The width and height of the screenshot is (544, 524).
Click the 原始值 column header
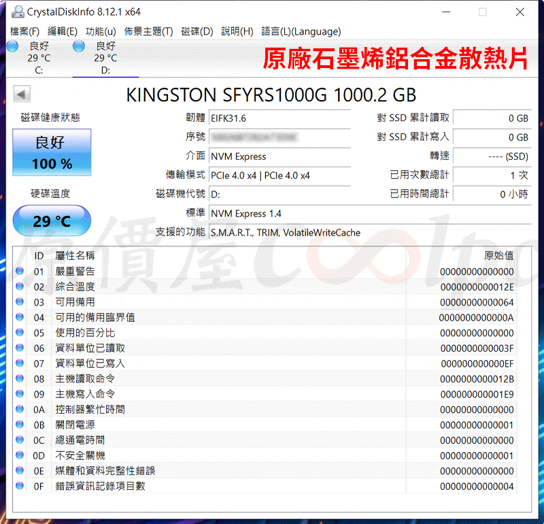point(498,256)
